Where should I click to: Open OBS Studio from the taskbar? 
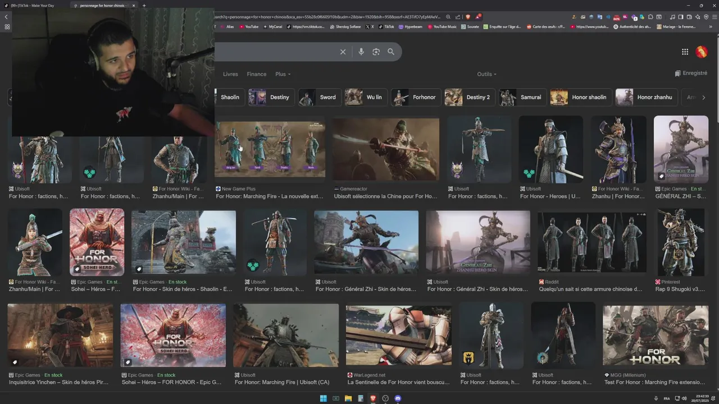click(x=385, y=398)
